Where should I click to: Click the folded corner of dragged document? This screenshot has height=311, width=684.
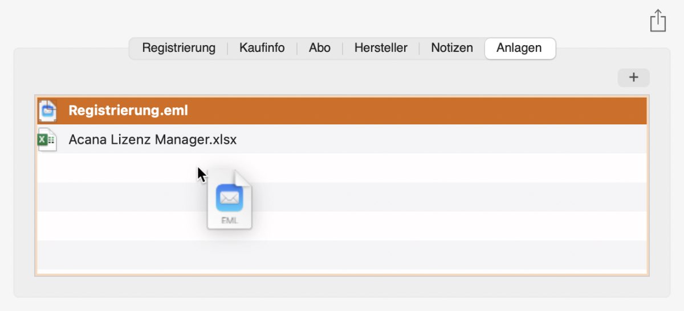tap(243, 177)
